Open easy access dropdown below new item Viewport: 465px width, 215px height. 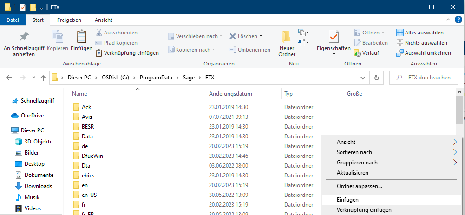(304, 42)
